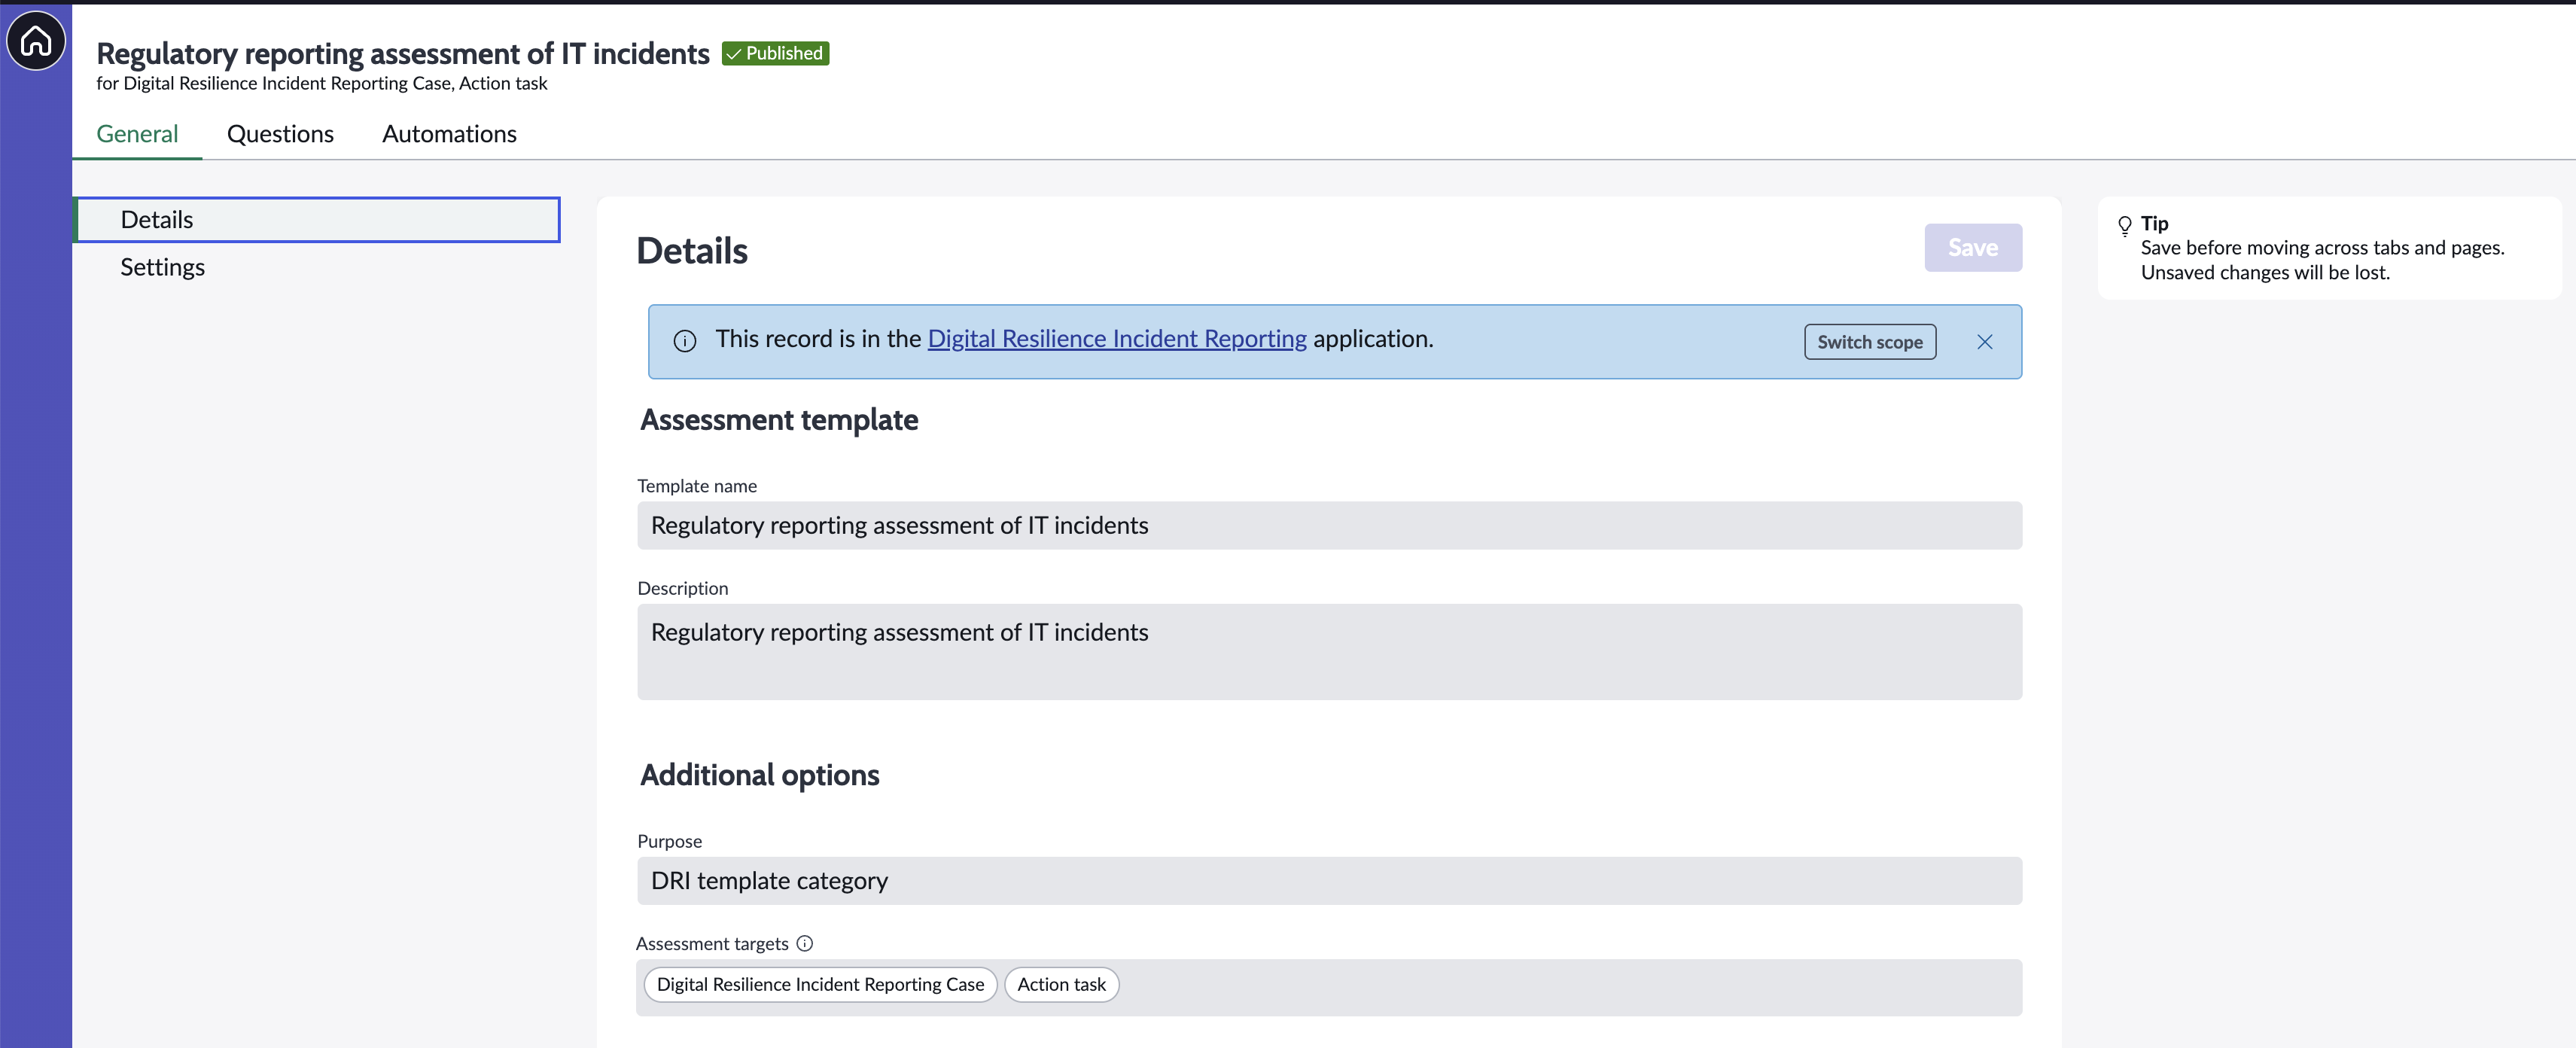
Task: Click the Template name field
Action: pyautogui.click(x=1329, y=525)
